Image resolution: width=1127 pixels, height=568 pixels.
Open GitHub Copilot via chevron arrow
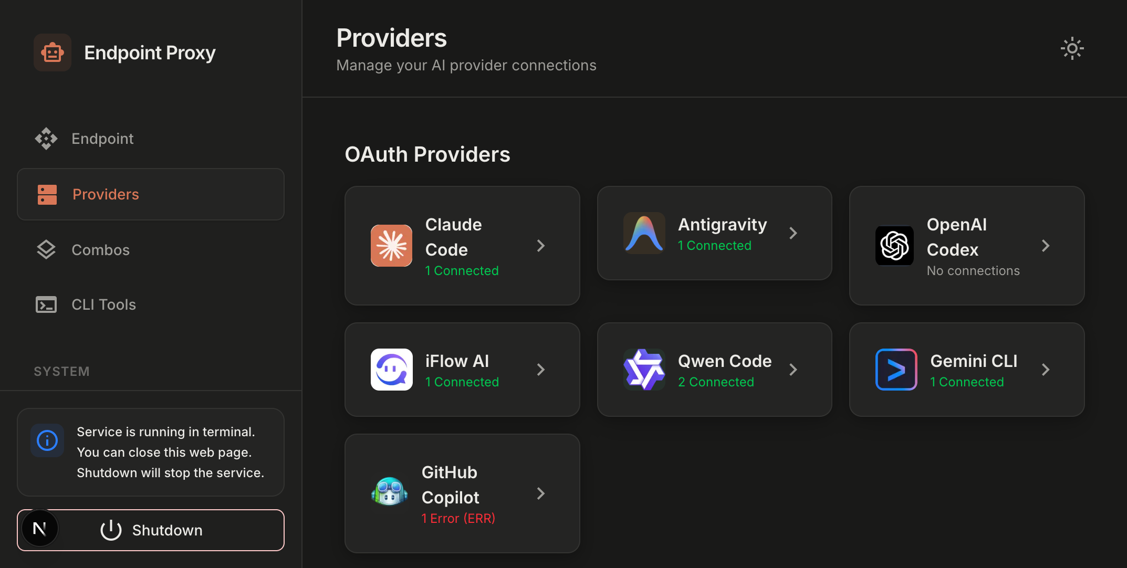click(x=541, y=493)
